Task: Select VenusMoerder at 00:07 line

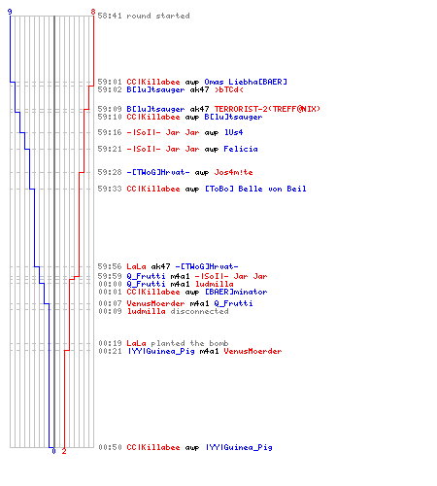Action: (155, 303)
